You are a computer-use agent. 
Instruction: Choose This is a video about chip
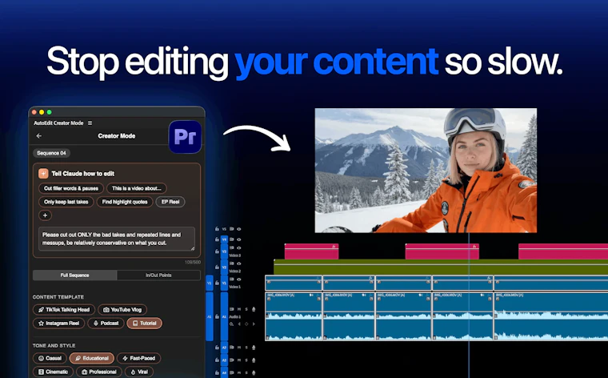click(137, 188)
